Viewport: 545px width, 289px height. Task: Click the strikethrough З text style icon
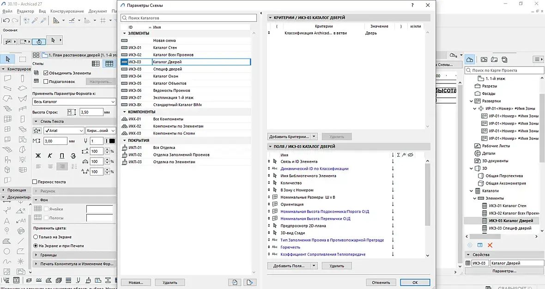(73, 156)
